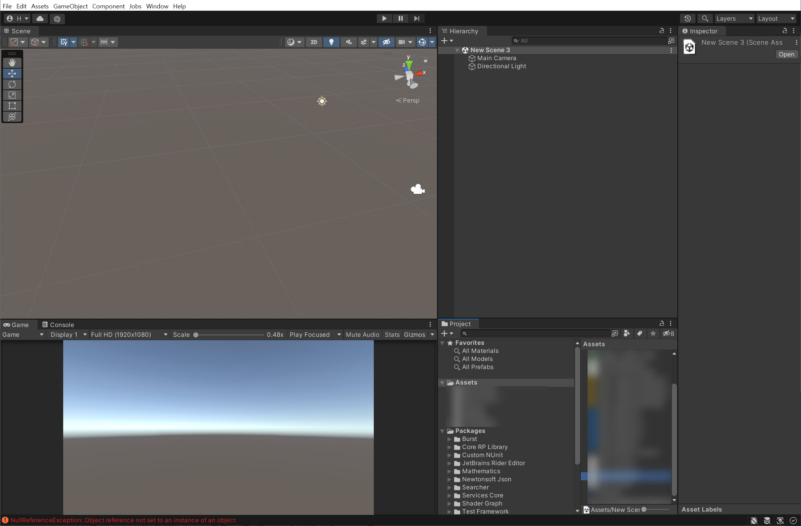Select the Rect transform tool
This screenshot has height=526, width=801.
[12, 106]
